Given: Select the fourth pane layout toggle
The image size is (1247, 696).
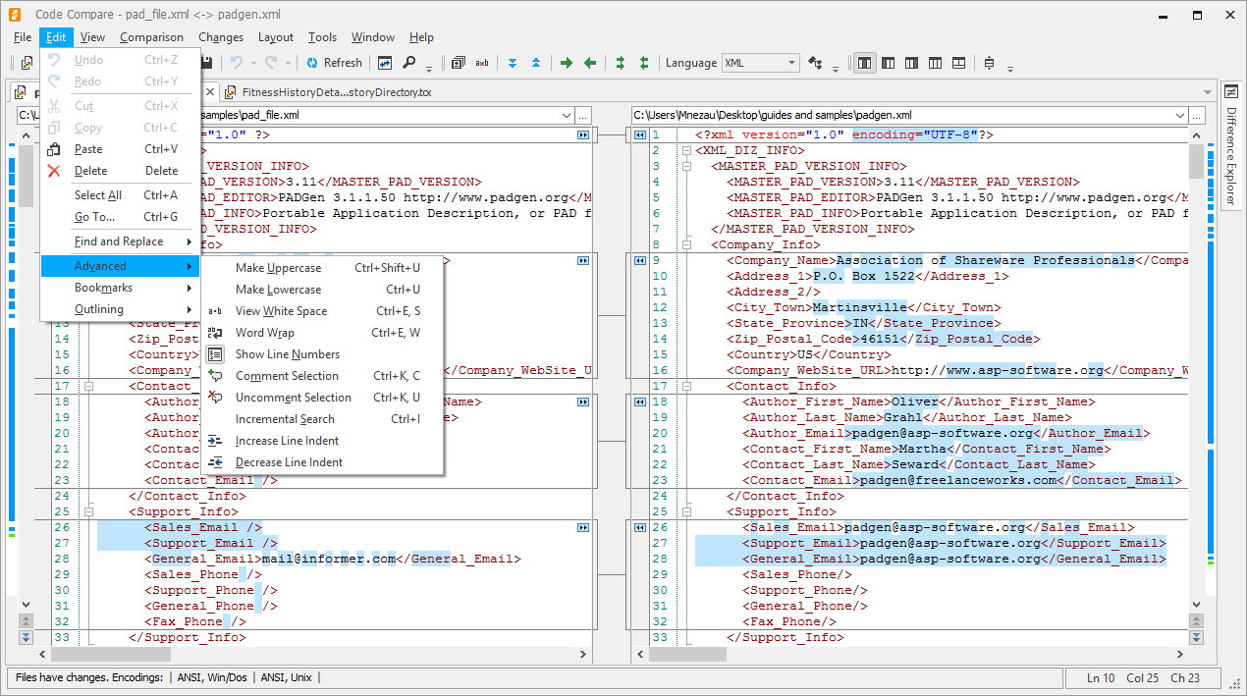Looking at the screenshot, I should tap(935, 63).
